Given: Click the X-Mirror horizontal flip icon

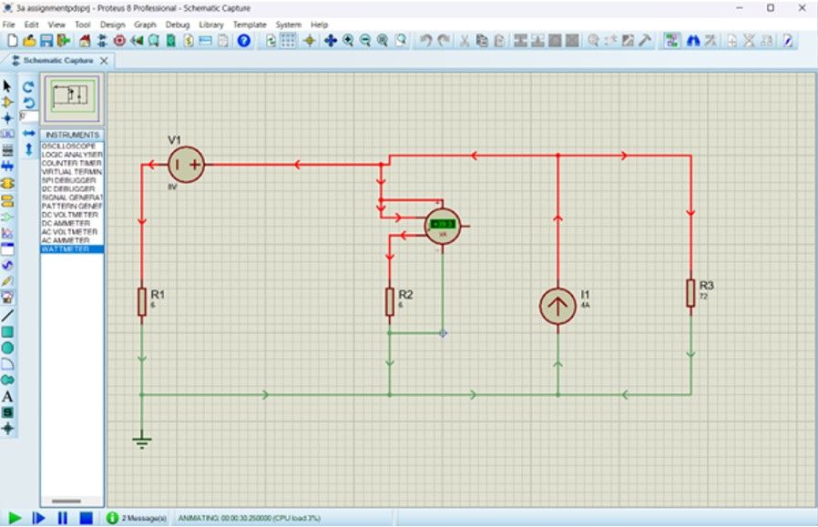Looking at the screenshot, I should pyautogui.click(x=28, y=134).
